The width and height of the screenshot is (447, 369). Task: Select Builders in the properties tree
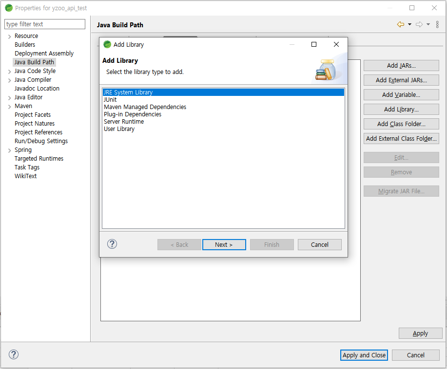(x=25, y=45)
